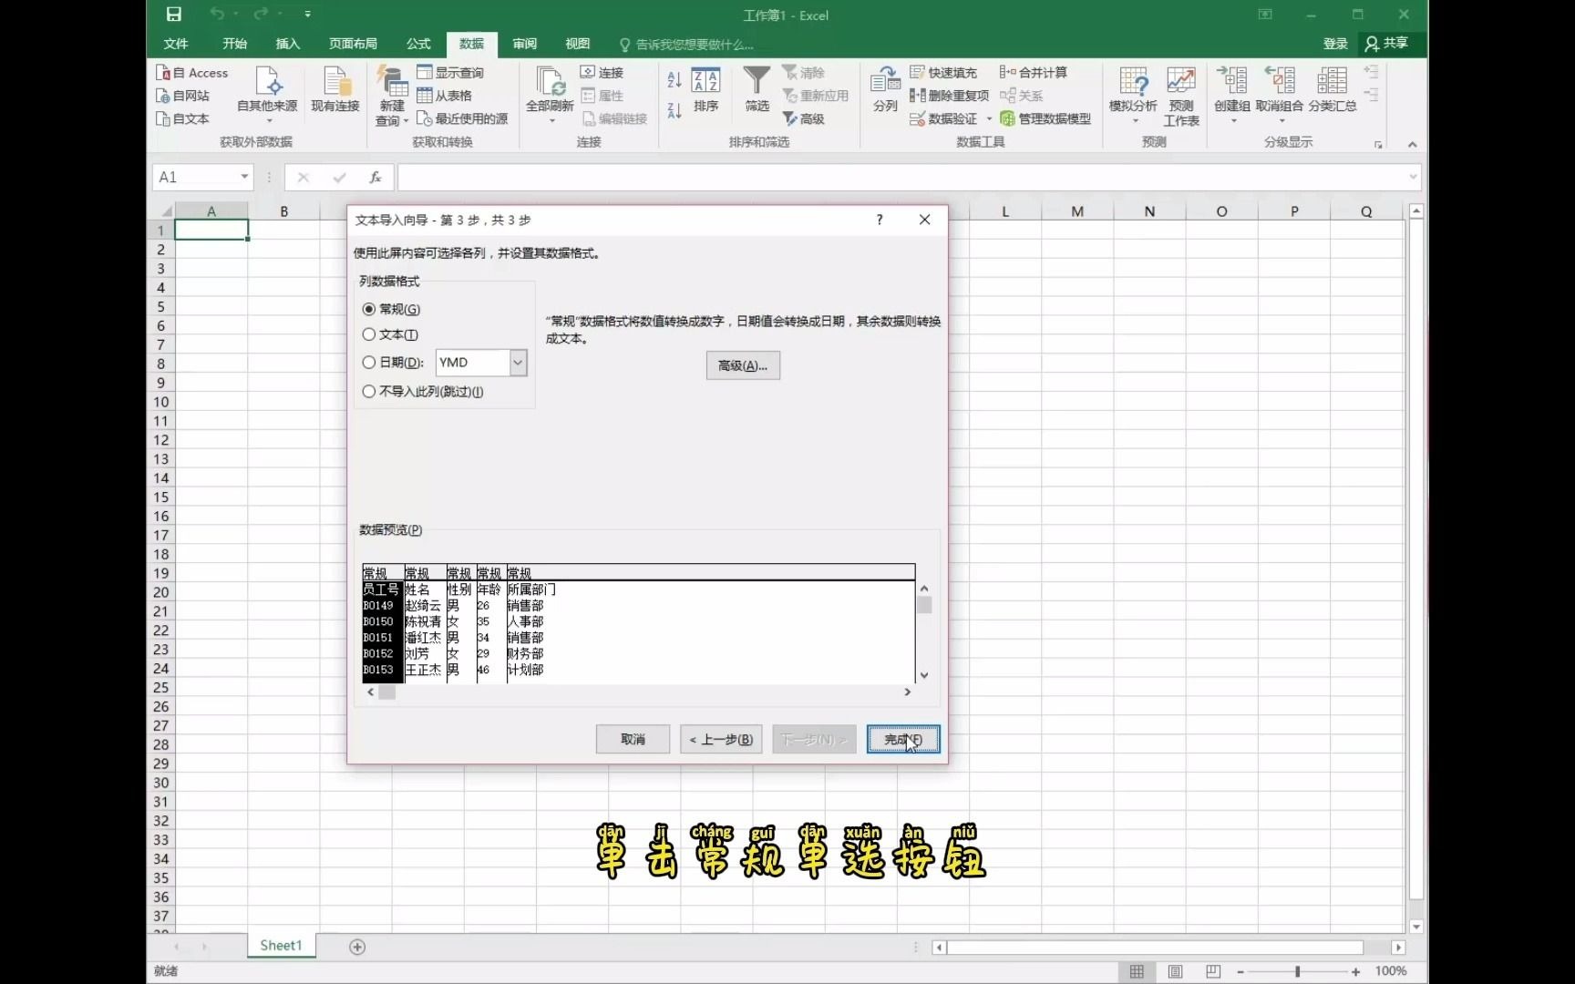Select the Date (日期) radio button
Viewport: 1575px width, 984px height.
click(369, 363)
